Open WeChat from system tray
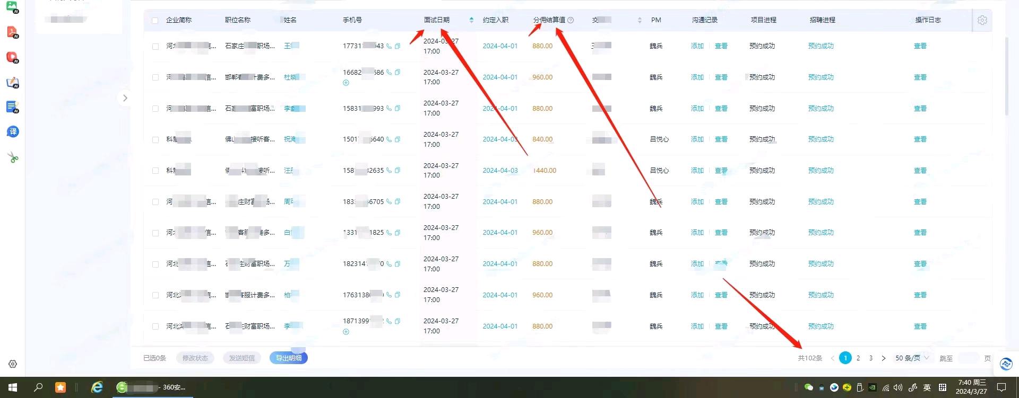 click(x=809, y=387)
